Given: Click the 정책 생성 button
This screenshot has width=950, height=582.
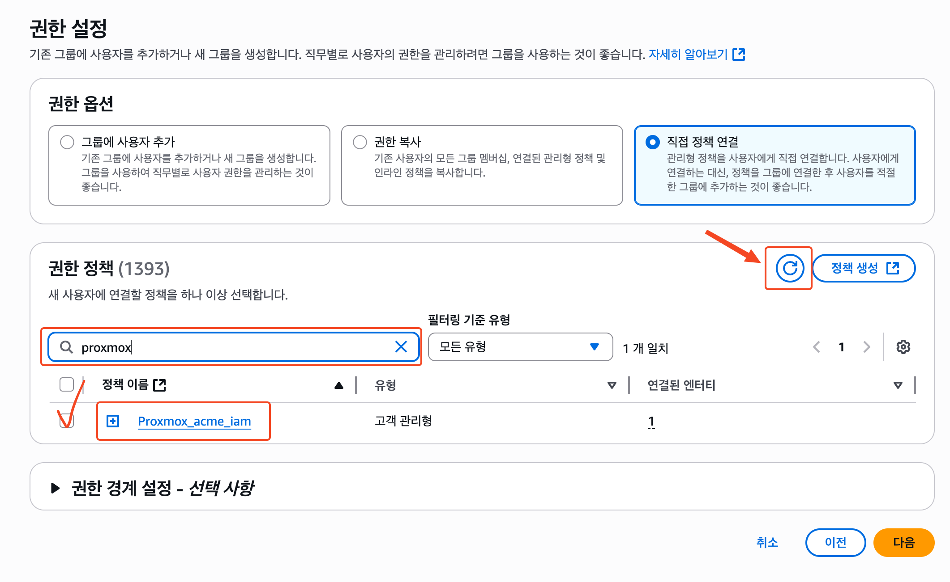Looking at the screenshot, I should [864, 268].
